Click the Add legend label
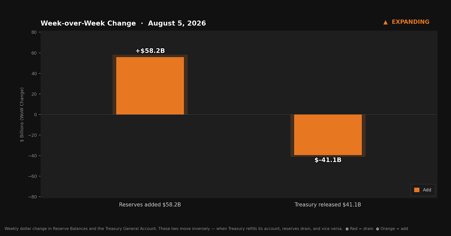Viewport: 451px width, 236px height. [427, 190]
